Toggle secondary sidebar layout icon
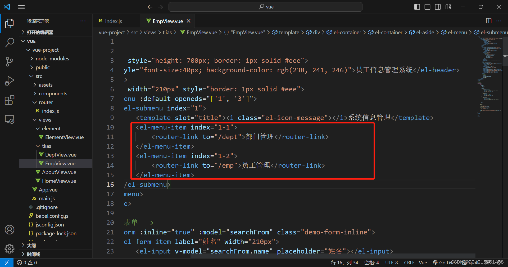 438,7
